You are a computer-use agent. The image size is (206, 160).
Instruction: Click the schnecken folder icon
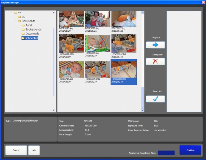coord(23,38)
